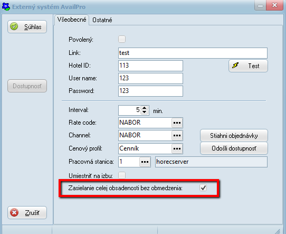
Task: Cancel with the Zrušiť button
Action: (x=27, y=213)
